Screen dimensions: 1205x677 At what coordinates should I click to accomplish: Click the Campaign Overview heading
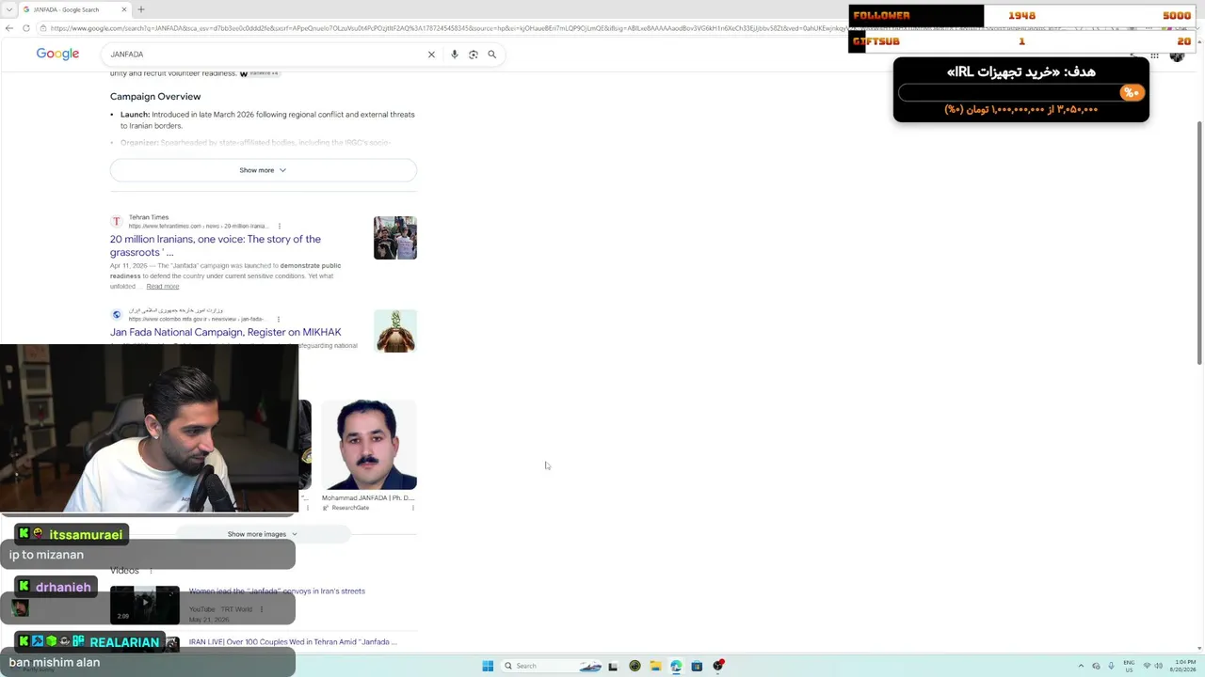[155, 97]
